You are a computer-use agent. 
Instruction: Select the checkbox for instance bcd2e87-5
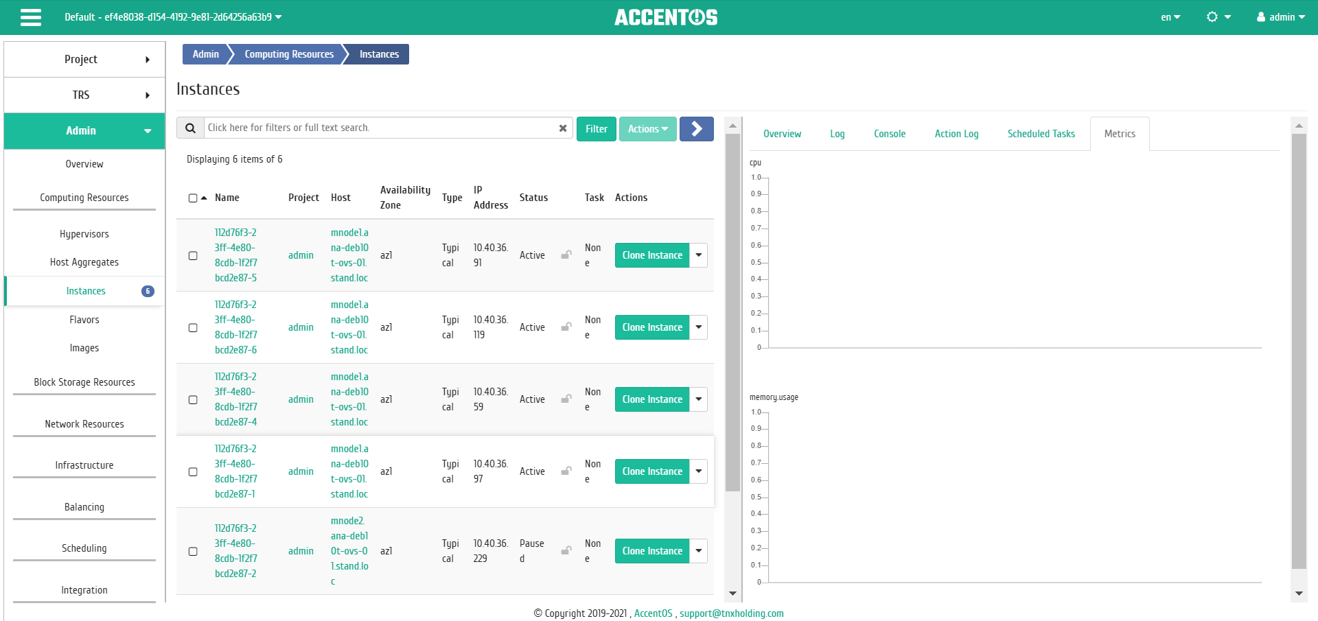click(x=193, y=256)
